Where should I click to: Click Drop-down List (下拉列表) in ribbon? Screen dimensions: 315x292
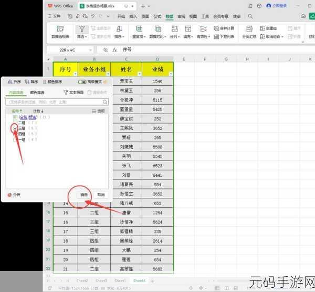[224, 37]
